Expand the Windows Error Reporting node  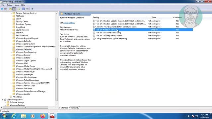pyautogui.click(x=11, y=52)
